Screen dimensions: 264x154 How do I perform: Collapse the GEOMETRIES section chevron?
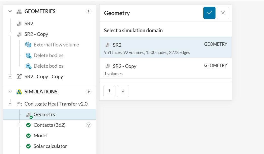pos(10,11)
